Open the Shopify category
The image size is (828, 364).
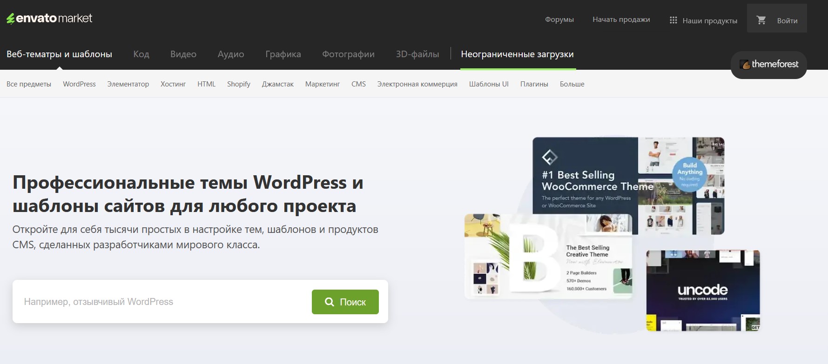pos(239,84)
